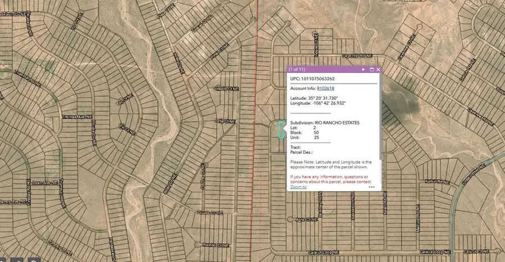Click the Zoom to link
This screenshot has width=505, height=262.
point(299,187)
